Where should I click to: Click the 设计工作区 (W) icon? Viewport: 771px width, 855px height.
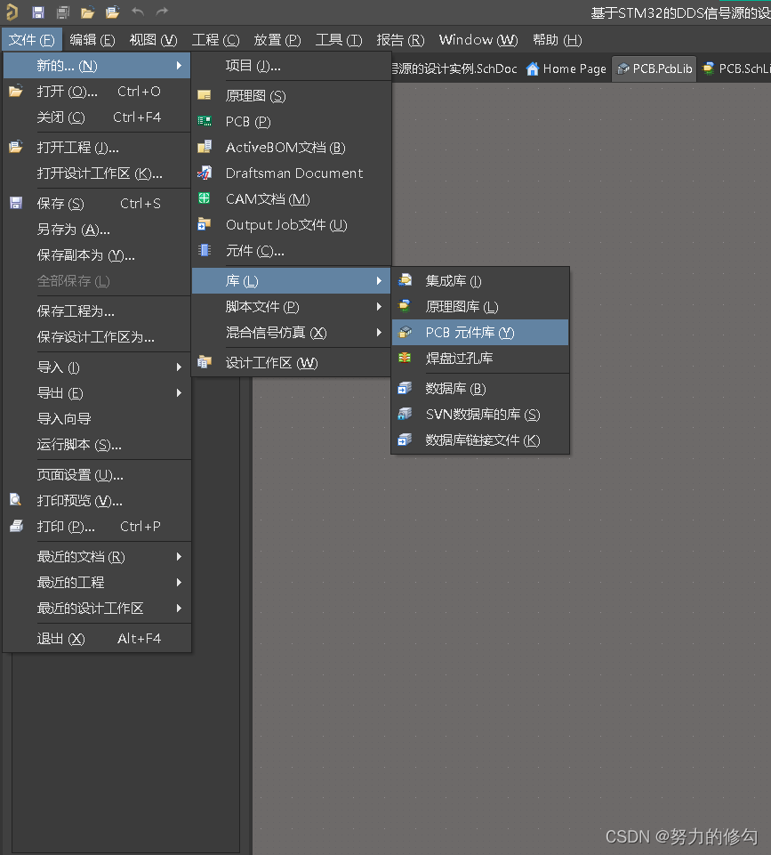coord(205,362)
